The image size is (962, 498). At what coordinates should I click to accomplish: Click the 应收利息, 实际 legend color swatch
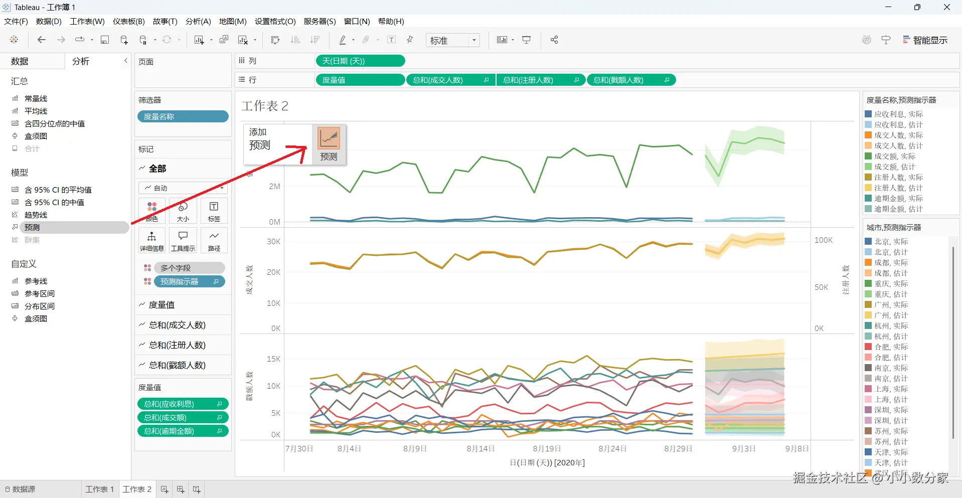pyautogui.click(x=868, y=114)
